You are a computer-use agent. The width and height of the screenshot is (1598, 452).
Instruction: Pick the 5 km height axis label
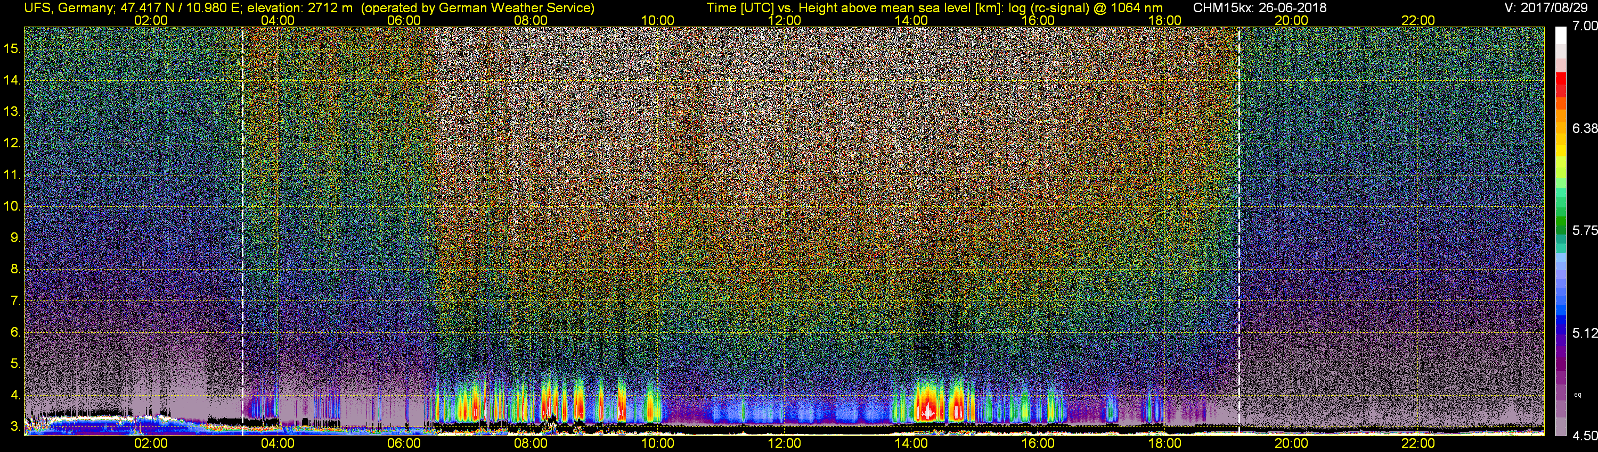[15, 363]
